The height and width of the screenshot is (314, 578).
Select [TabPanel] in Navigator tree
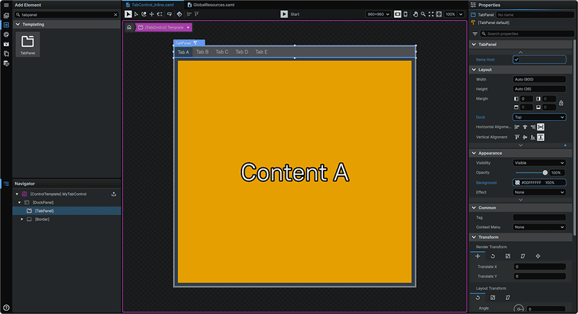pos(44,211)
